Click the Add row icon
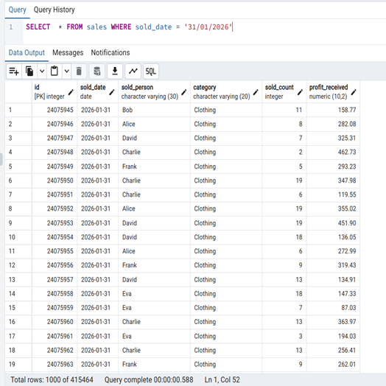The width and height of the screenshot is (386, 386). tap(14, 71)
